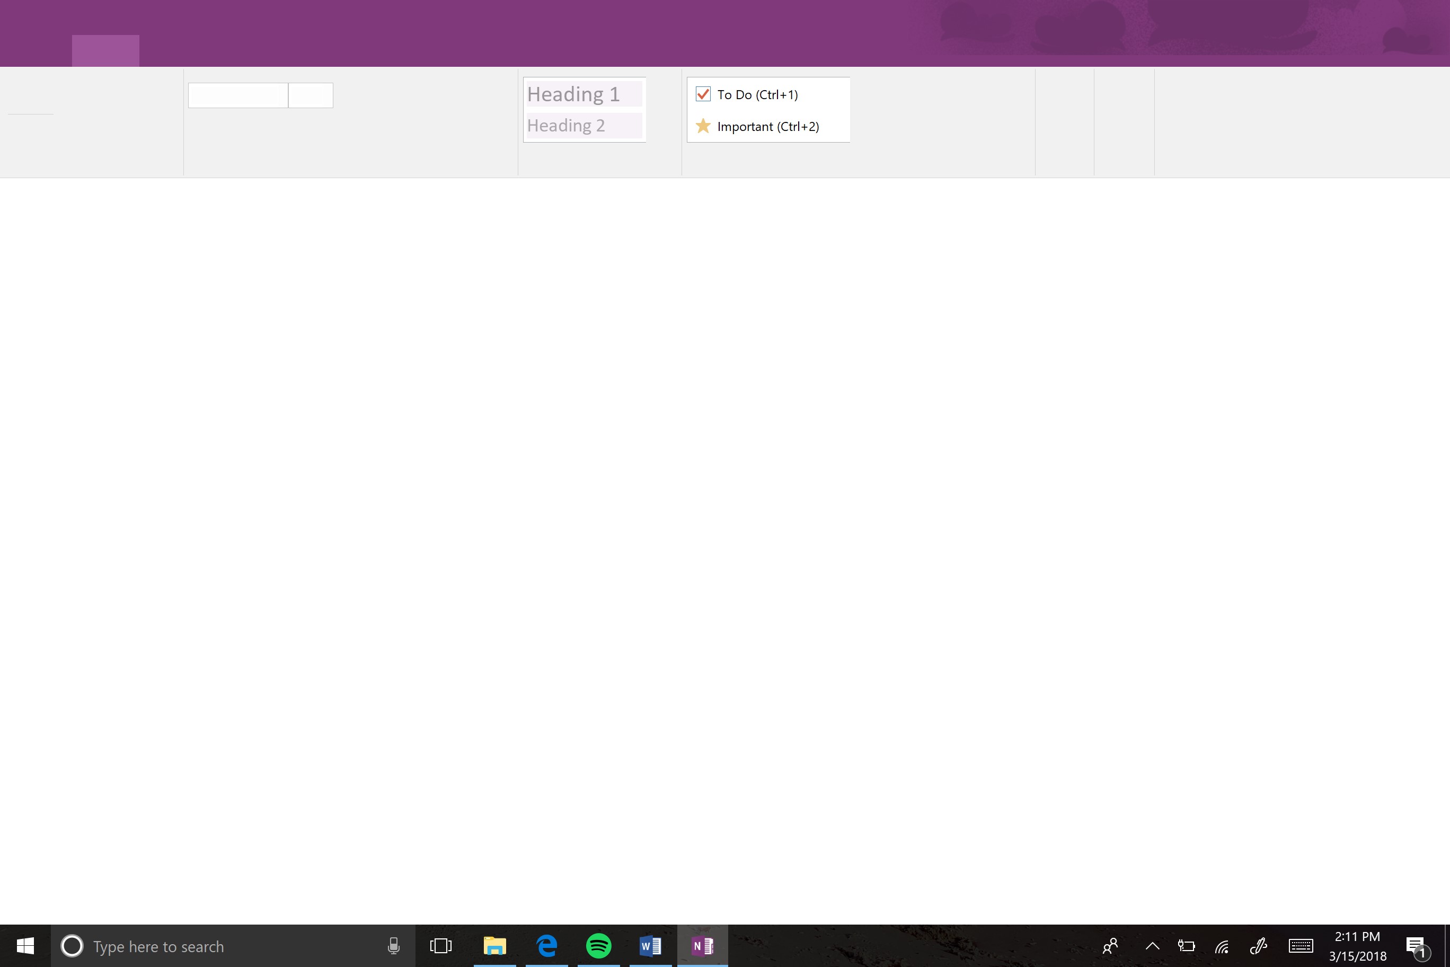The height and width of the screenshot is (967, 1450).
Task: Activate the Cortana microphone
Action: pyautogui.click(x=393, y=945)
